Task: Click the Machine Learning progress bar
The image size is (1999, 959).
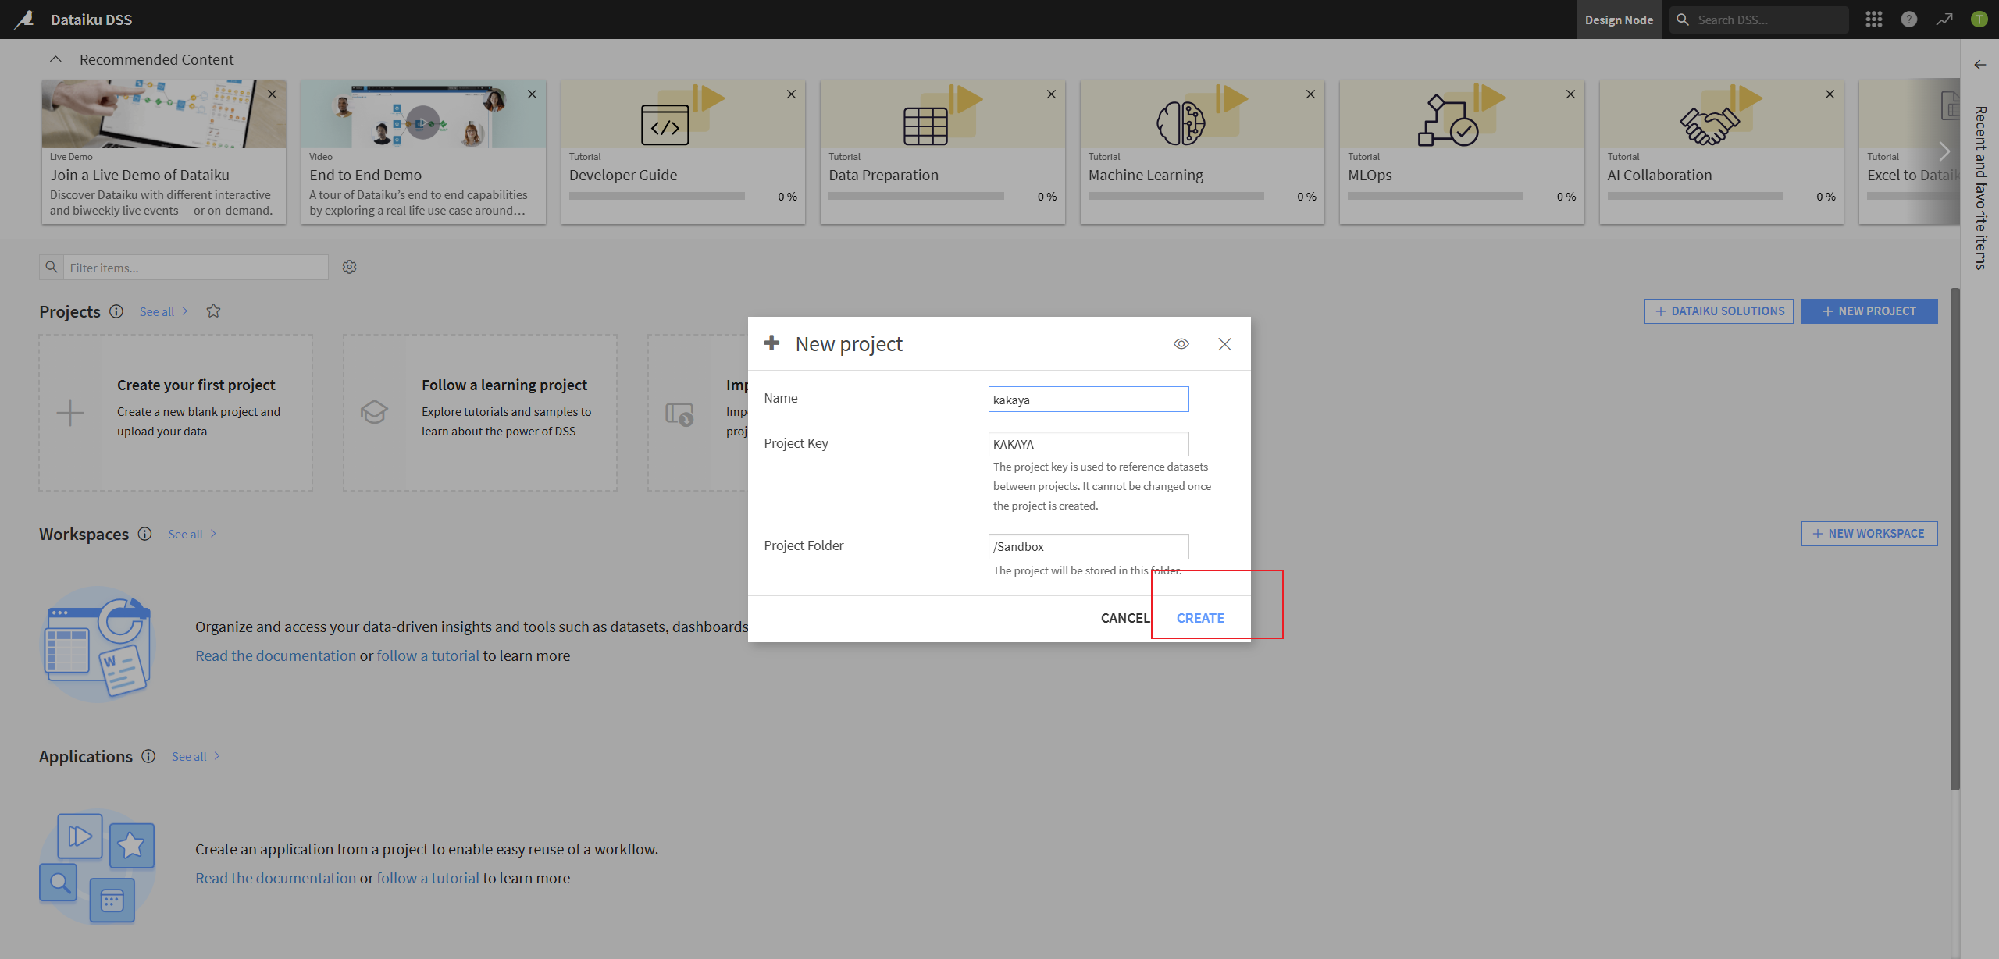Action: click(1176, 197)
